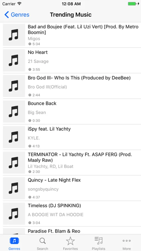
Task: Go back to Genres
Action: click(17, 15)
